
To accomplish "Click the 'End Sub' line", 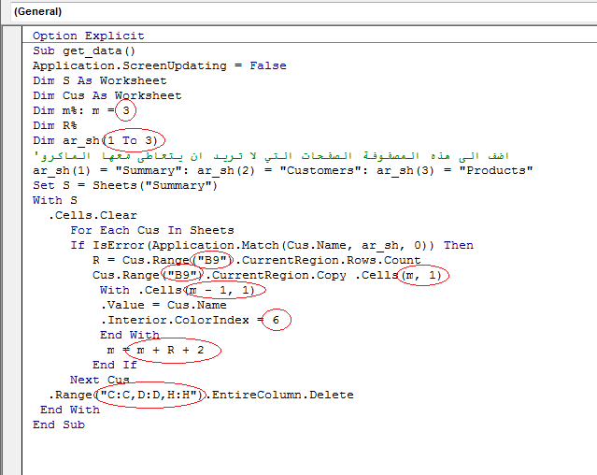I will tap(59, 425).
